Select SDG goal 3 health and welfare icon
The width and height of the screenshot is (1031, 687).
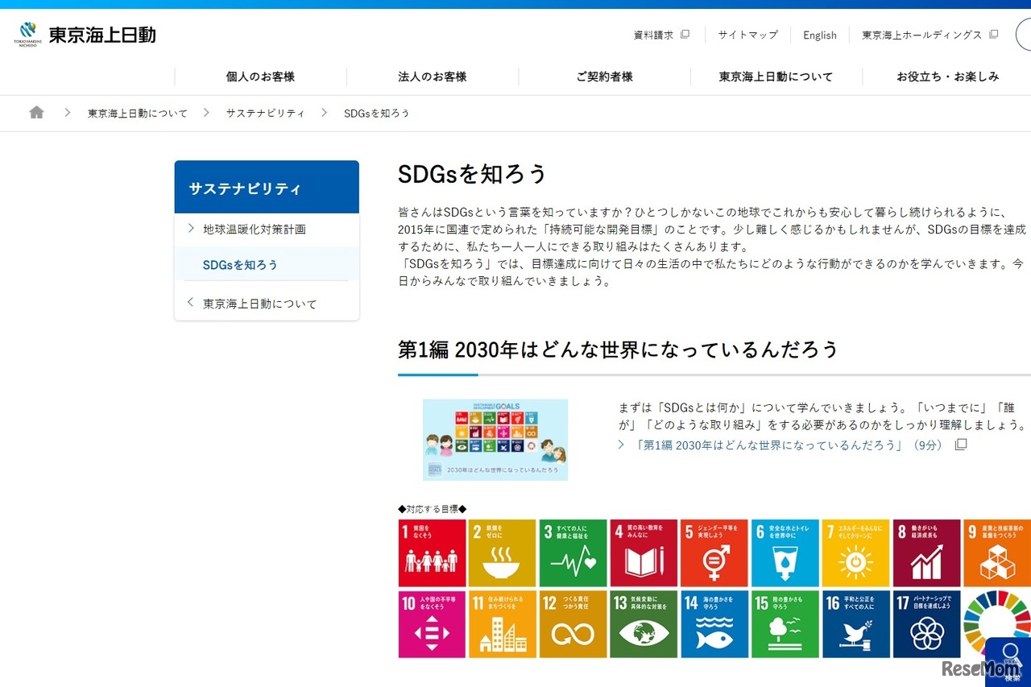tap(573, 552)
